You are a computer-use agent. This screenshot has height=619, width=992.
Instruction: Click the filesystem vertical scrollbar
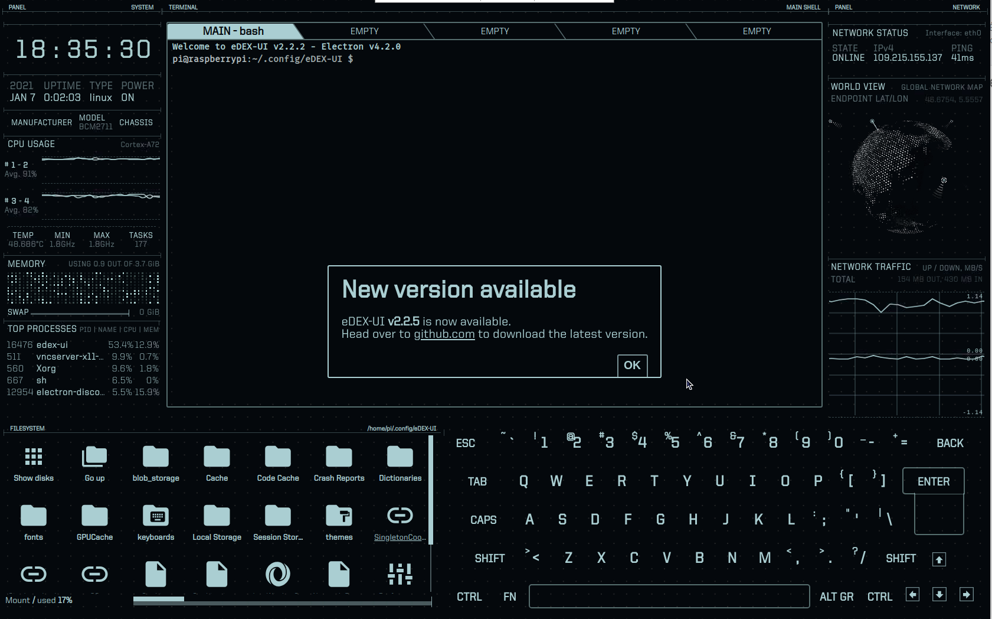pyautogui.click(x=431, y=490)
